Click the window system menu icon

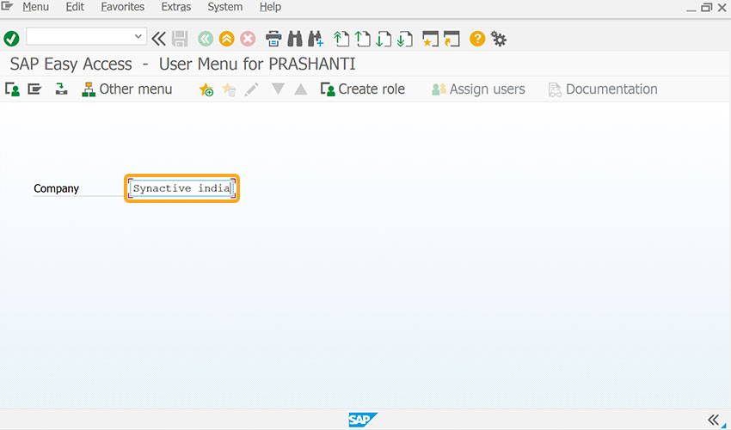pos(7,6)
